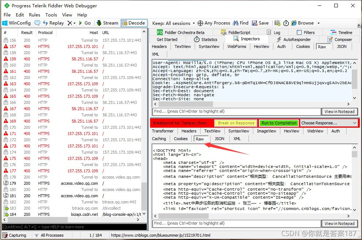Viewport: 362px width, 240px height.
Task: Select the response Transformer tab
Action: click(163, 131)
